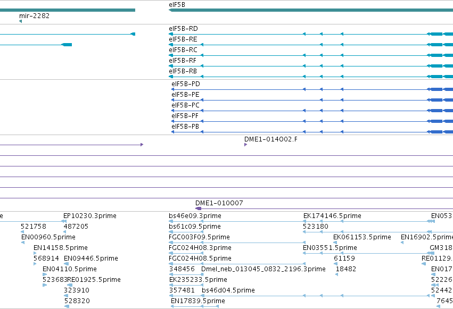Click the DME1-014002.F feature label

(271, 139)
